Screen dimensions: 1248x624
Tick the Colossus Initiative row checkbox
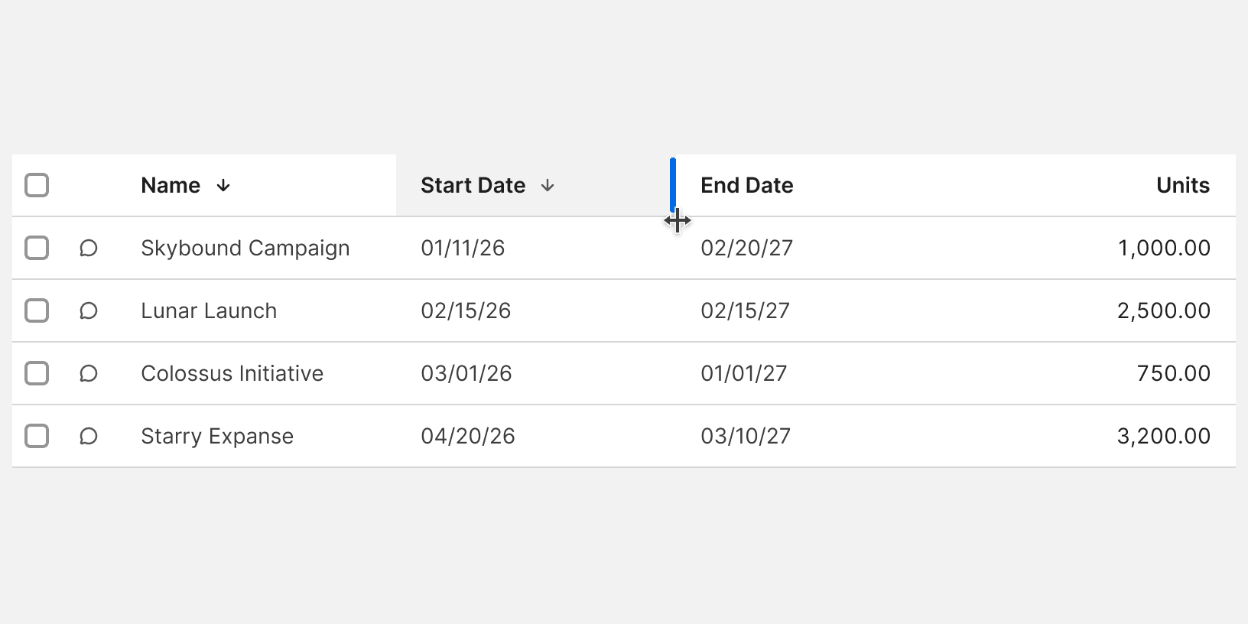pyautogui.click(x=37, y=374)
